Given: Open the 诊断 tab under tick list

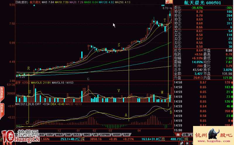Looking at the screenshot, I should click(185, 134).
